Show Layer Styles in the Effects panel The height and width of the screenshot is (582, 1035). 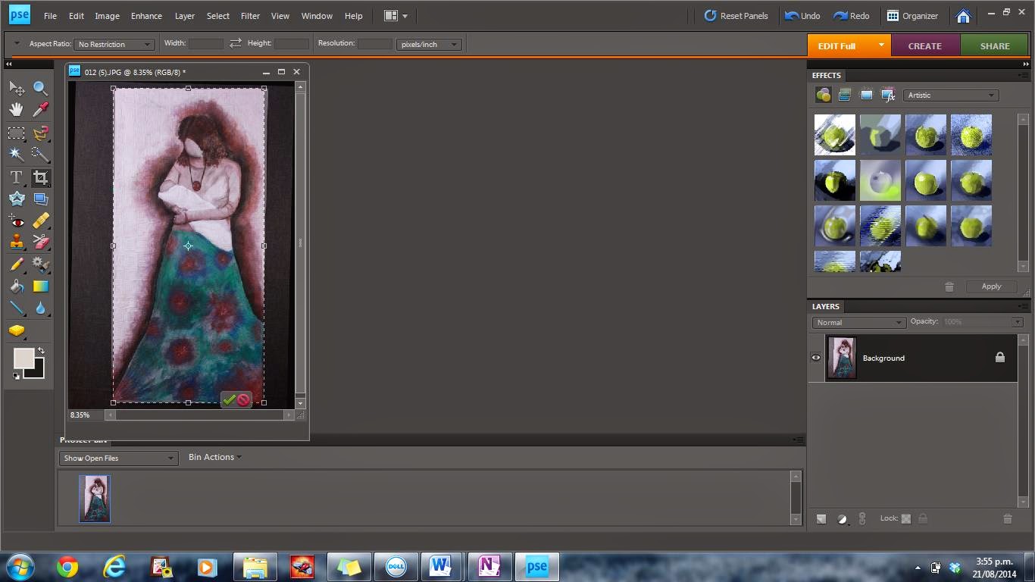pos(845,95)
